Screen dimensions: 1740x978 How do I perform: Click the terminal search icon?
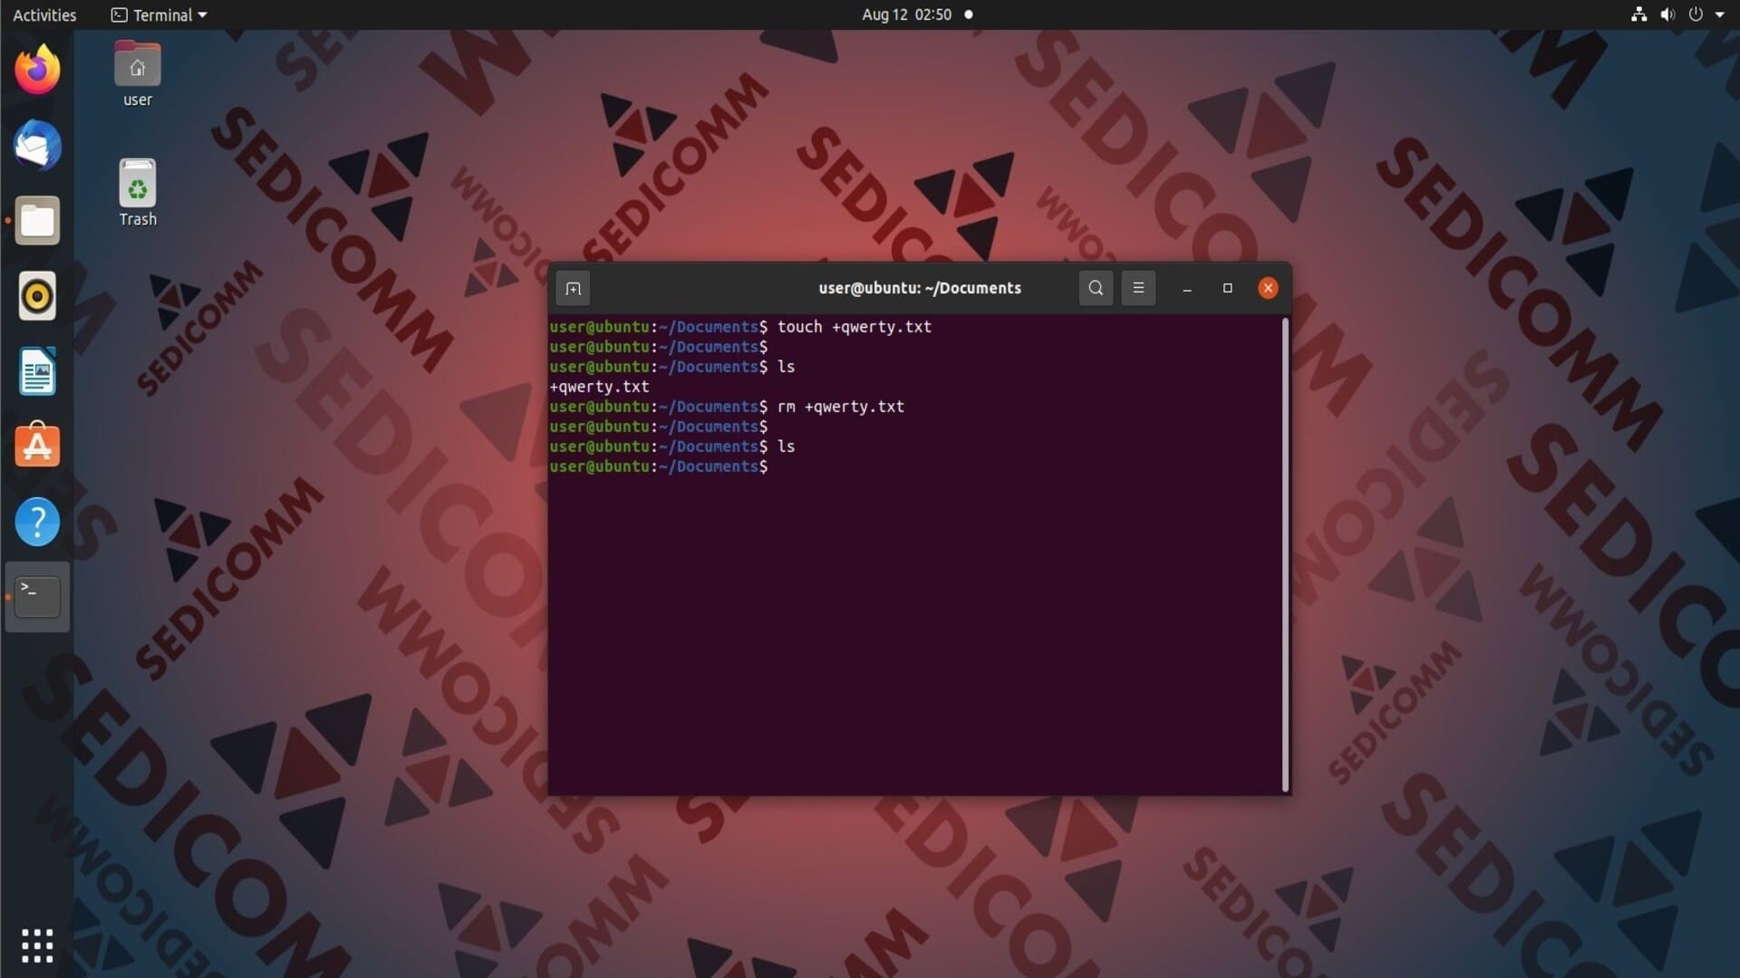(1096, 288)
